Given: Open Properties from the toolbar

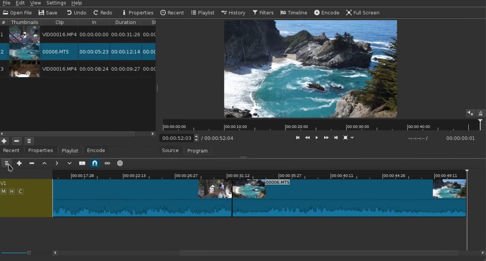Looking at the screenshot, I should (138, 13).
